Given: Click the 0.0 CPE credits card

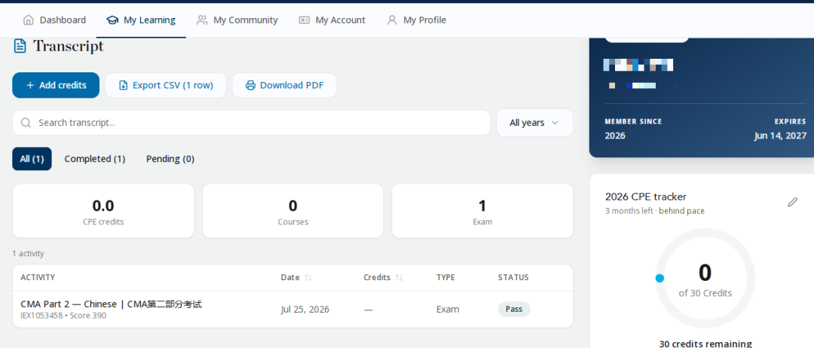Looking at the screenshot, I should (103, 211).
